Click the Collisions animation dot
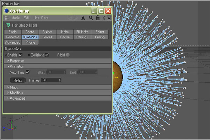Screen dimensions: 210x140 coord(29,55)
